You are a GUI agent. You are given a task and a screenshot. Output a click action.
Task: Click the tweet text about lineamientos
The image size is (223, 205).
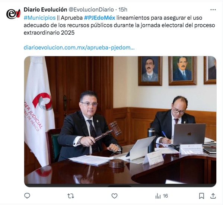120,25
